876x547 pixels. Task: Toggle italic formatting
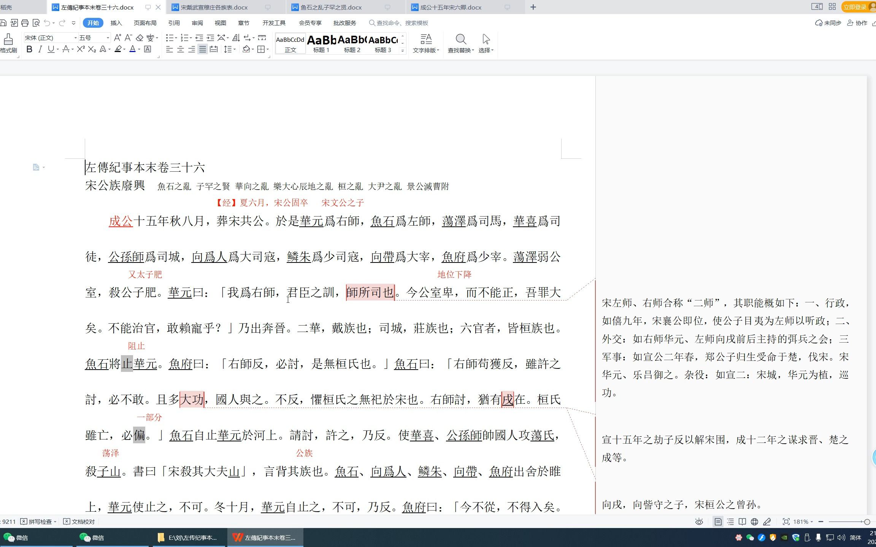pos(40,49)
